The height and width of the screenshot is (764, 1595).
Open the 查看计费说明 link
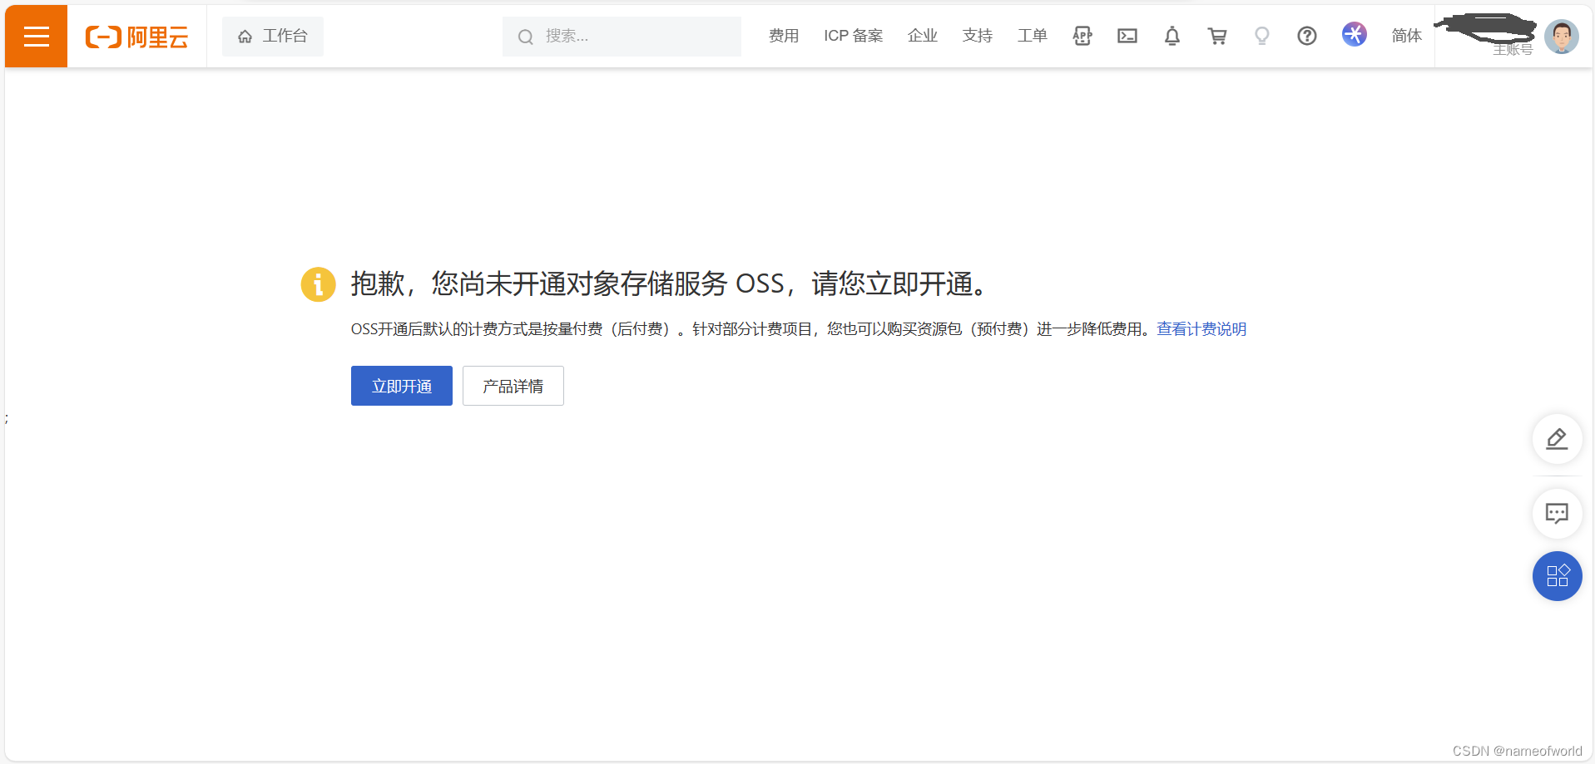coord(1201,329)
